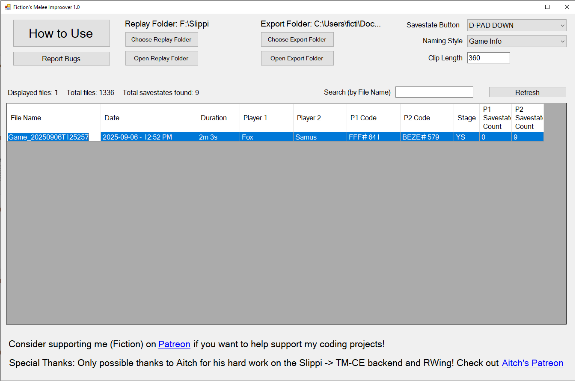Screen dimensions: 576x381
Task: Click the date cell 2025-09-06 - 12:52 PM
Action: pyautogui.click(x=149, y=137)
